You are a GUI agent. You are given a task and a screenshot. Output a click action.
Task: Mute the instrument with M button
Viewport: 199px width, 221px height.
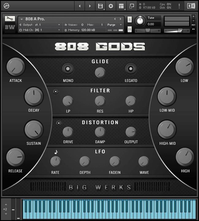[130, 29]
